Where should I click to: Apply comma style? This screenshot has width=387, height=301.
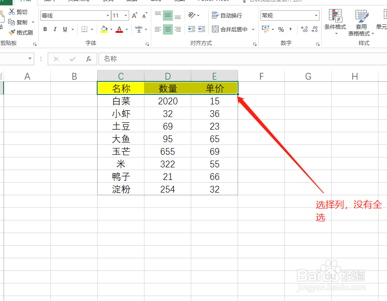click(291, 29)
